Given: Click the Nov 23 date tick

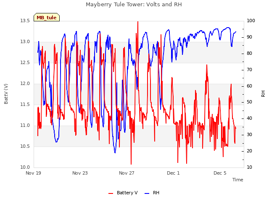Looking at the screenshot, I should point(80,173).
